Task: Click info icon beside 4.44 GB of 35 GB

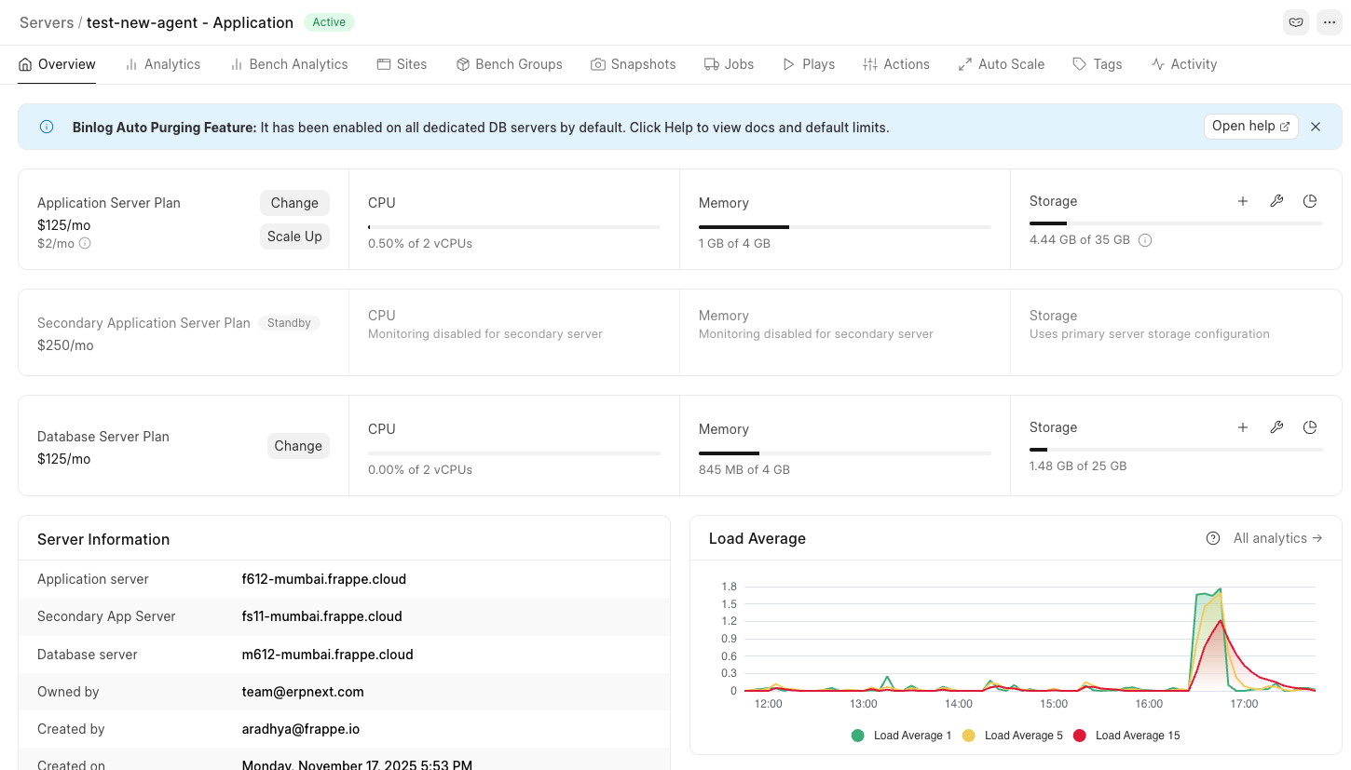Action: pos(1145,240)
